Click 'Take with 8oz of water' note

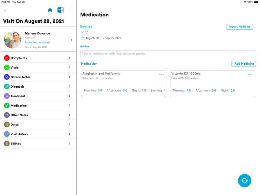click(x=98, y=78)
